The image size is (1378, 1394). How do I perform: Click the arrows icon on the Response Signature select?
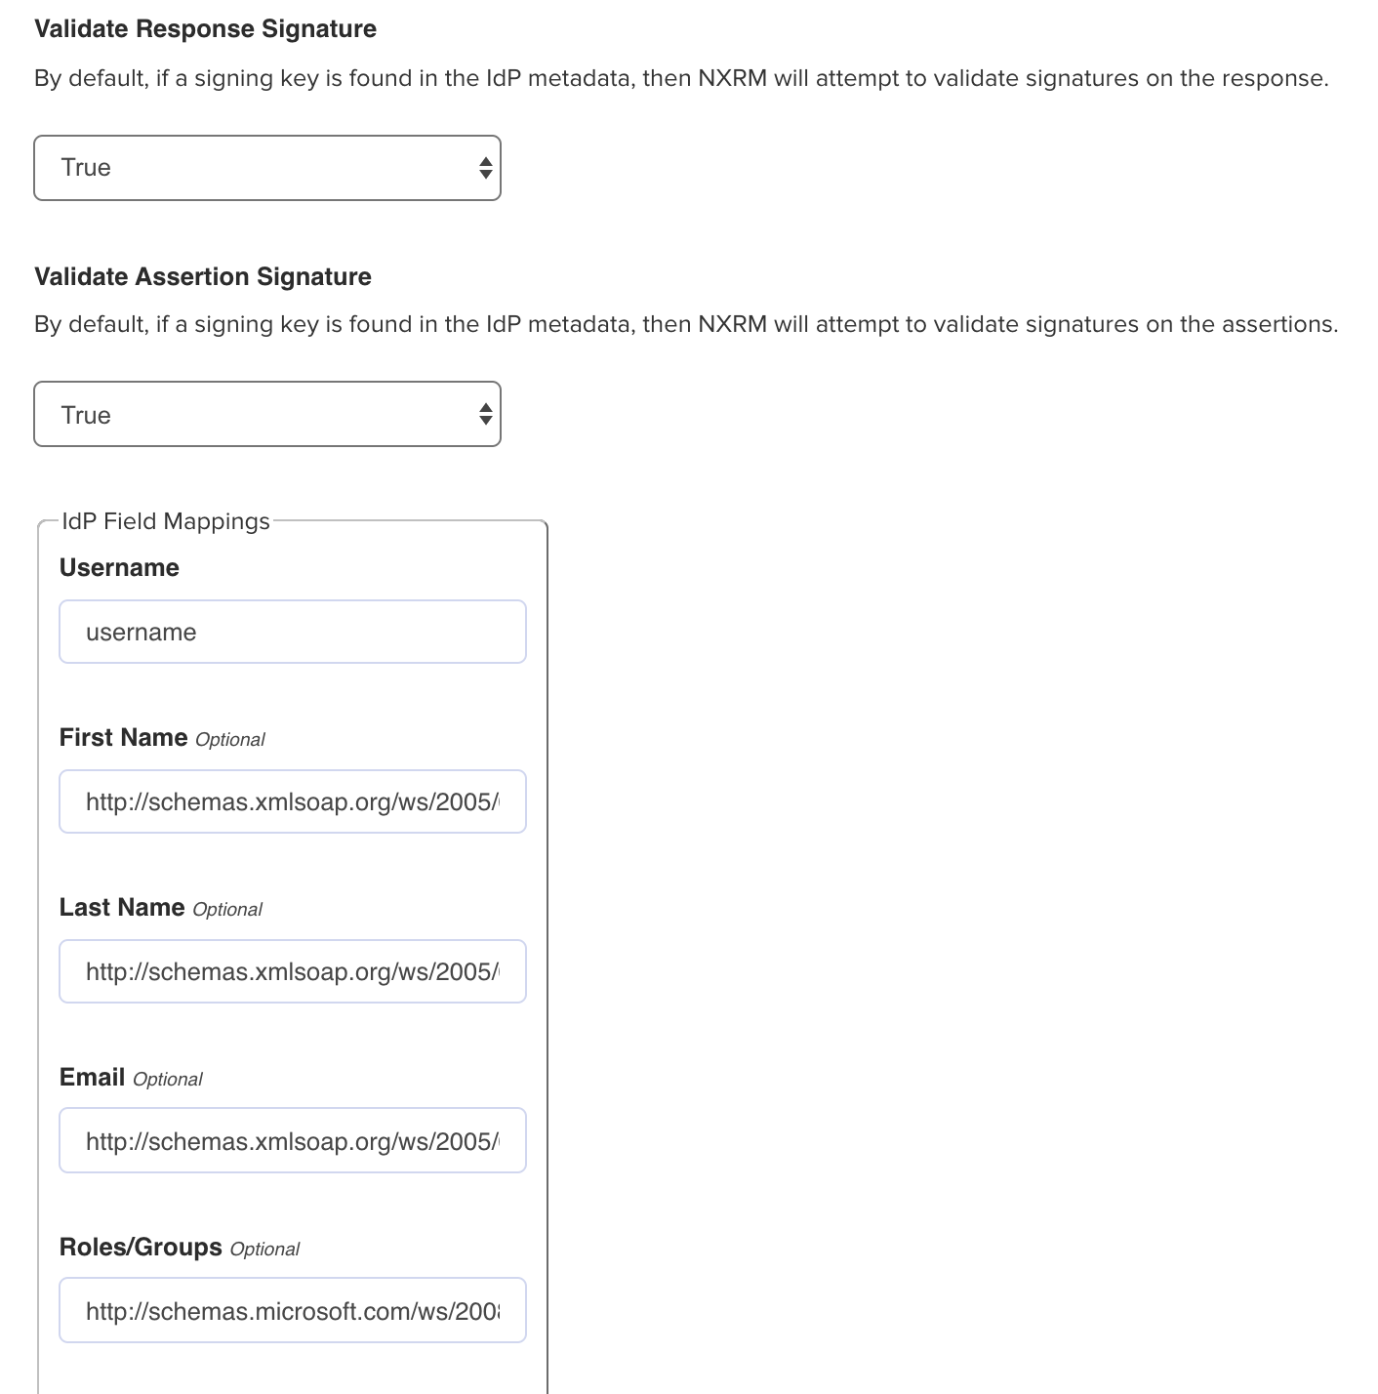[x=485, y=168]
